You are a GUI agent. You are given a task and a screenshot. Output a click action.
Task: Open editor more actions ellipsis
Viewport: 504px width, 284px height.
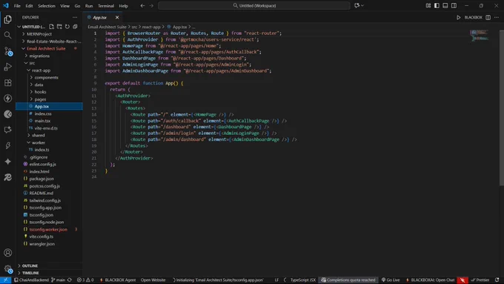[x=497, y=17]
